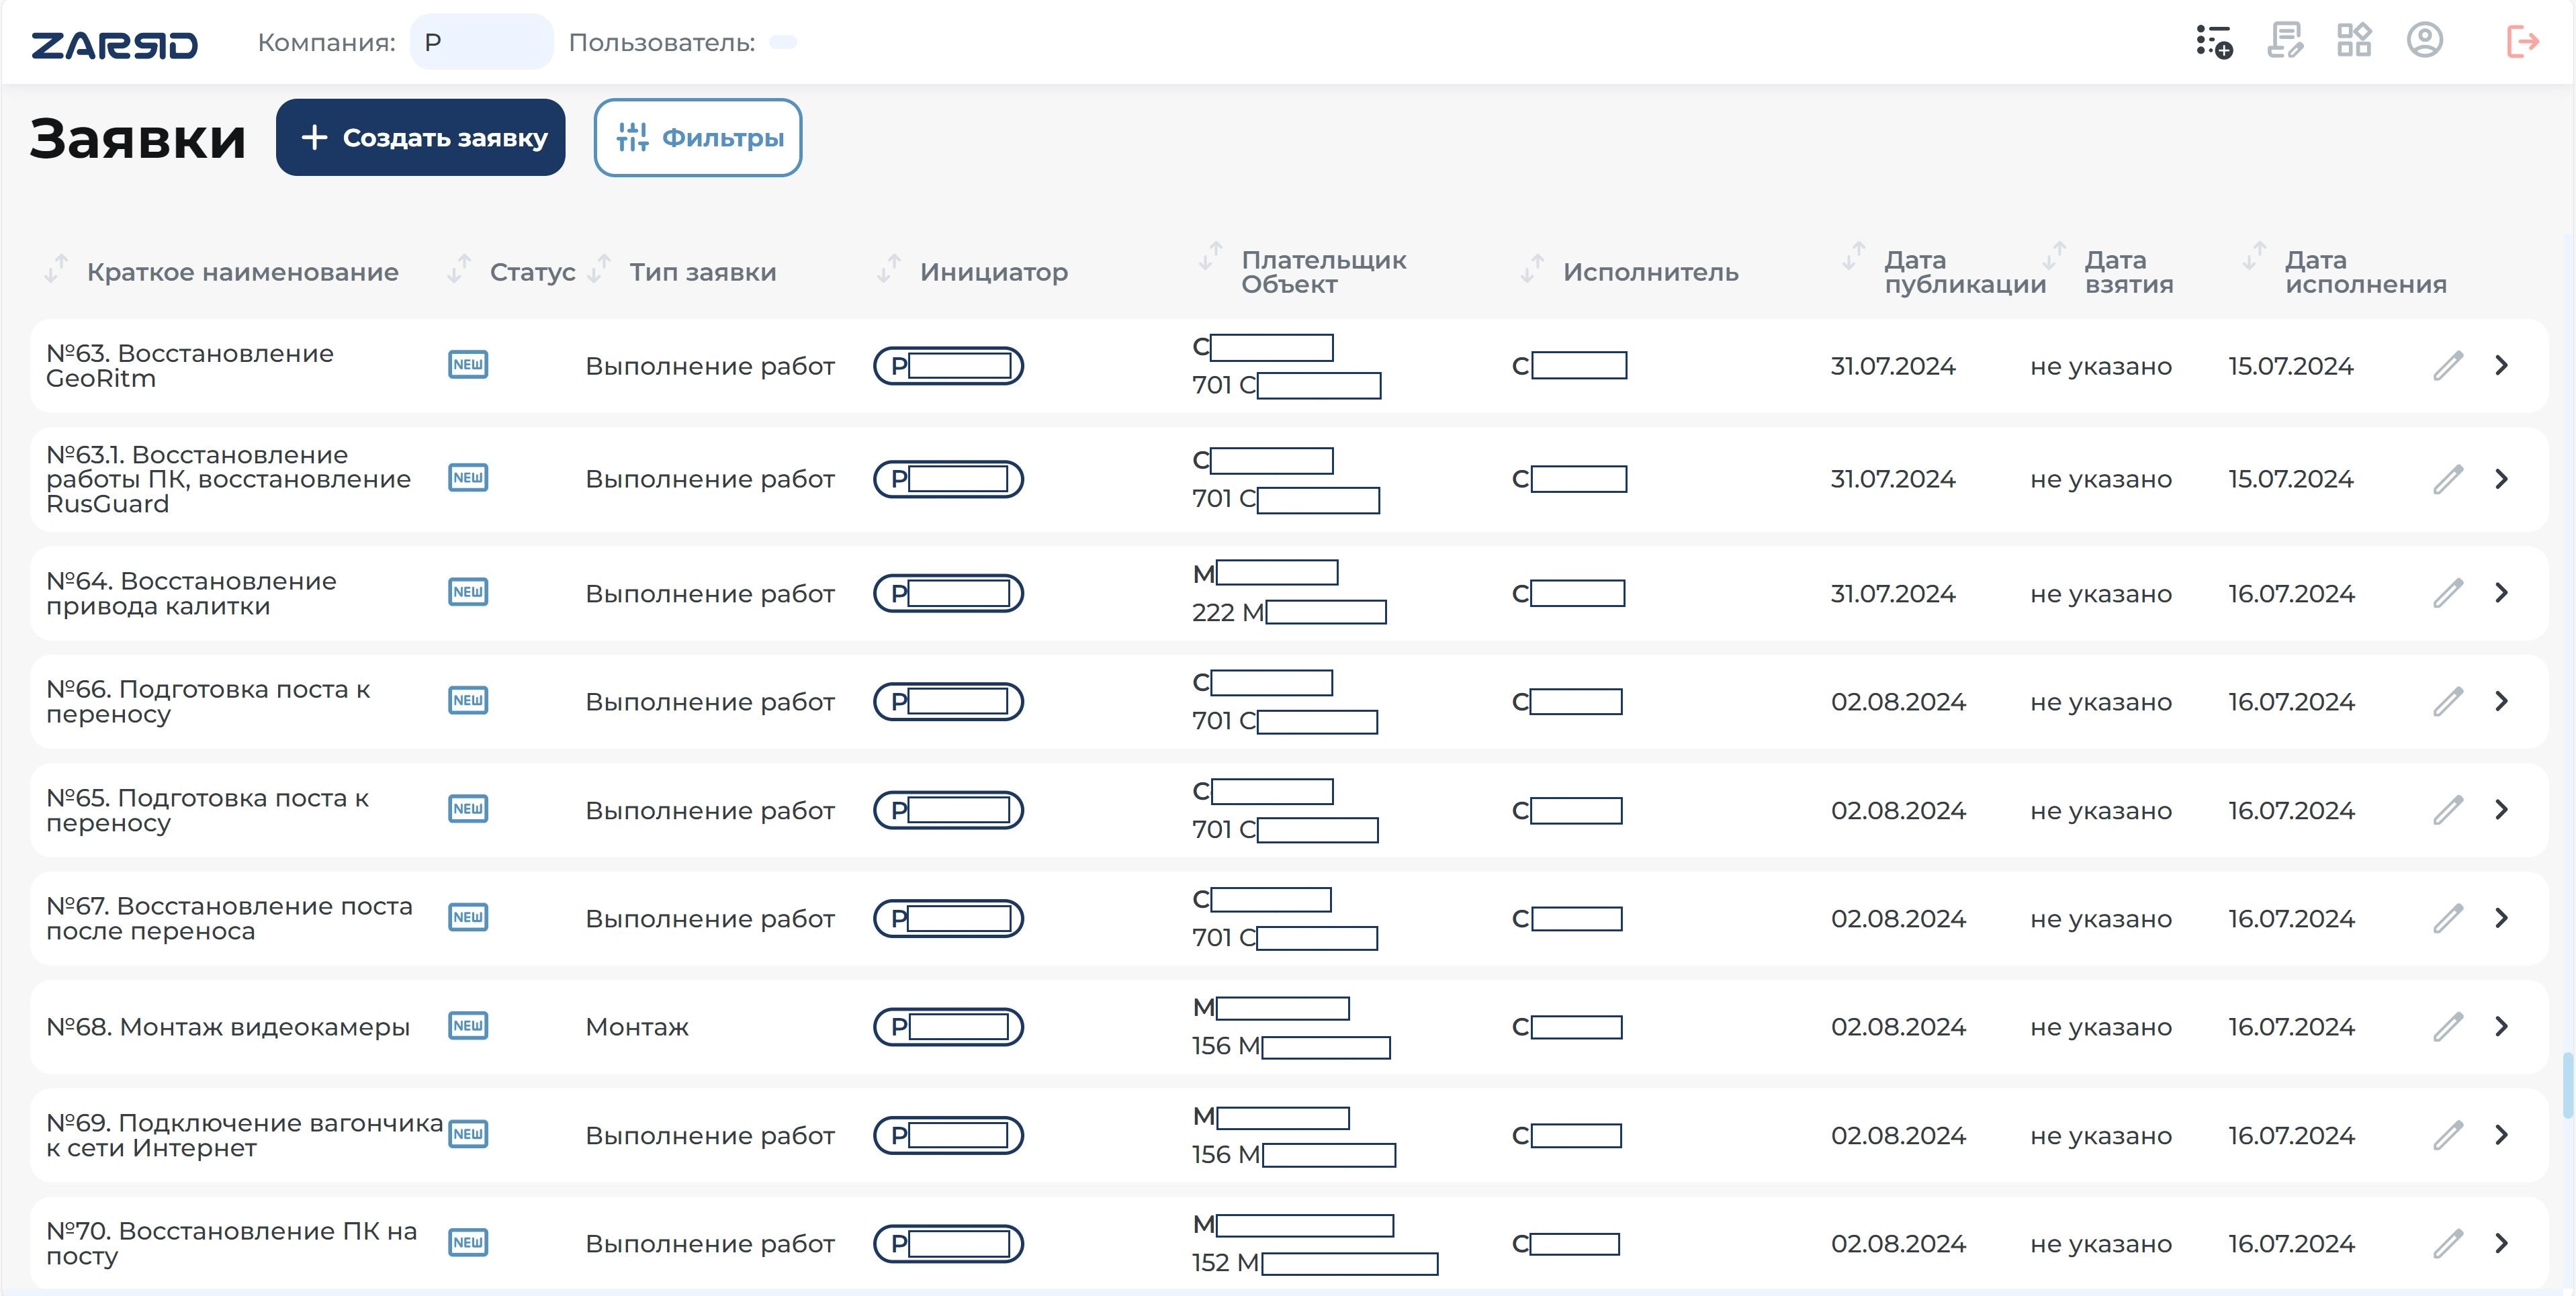Select '№63. Восстановление GeoRitm' title

190,366
